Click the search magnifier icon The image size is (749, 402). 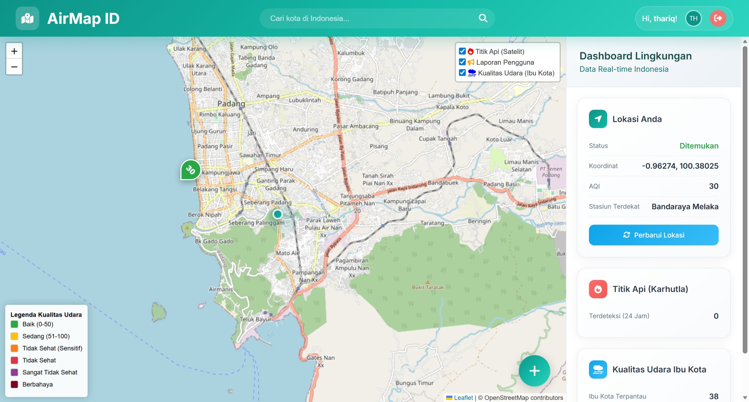click(483, 18)
